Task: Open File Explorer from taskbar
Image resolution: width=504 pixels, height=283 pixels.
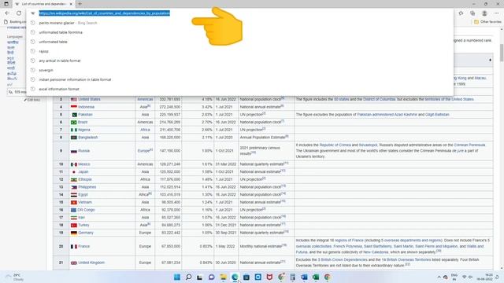Action: pos(223,277)
